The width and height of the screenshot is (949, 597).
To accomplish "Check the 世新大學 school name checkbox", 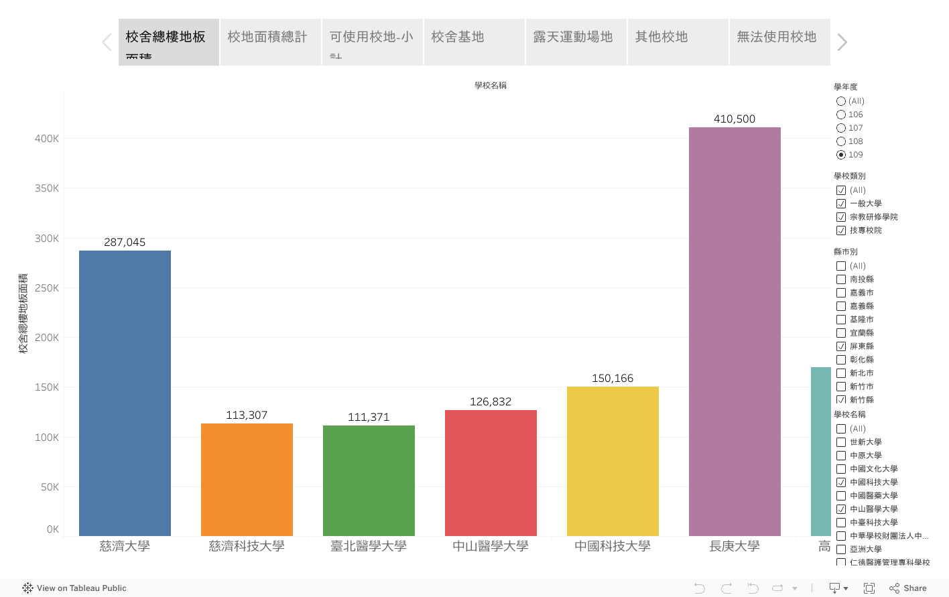I will [x=841, y=442].
